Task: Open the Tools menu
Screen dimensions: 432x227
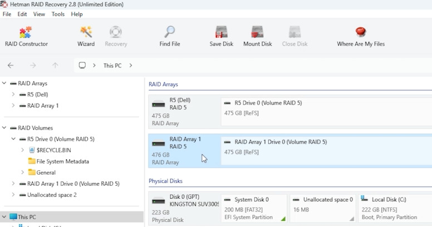Action: click(x=58, y=14)
